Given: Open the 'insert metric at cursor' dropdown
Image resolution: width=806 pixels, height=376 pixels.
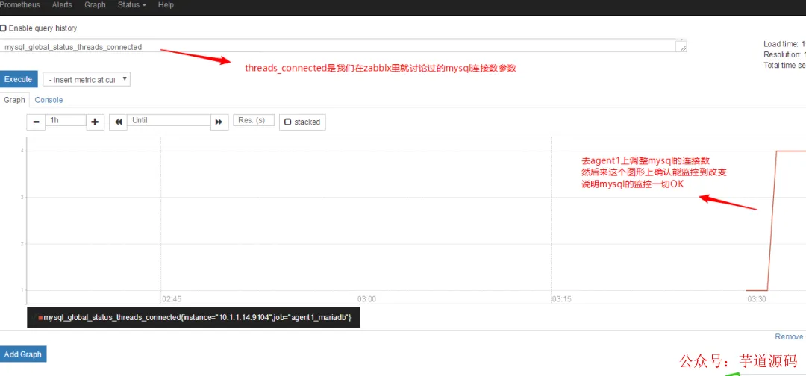Looking at the screenshot, I should point(87,80).
